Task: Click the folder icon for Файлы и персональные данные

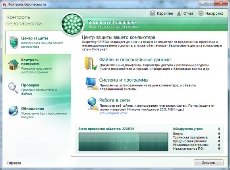Action: pyautogui.click(x=91, y=63)
